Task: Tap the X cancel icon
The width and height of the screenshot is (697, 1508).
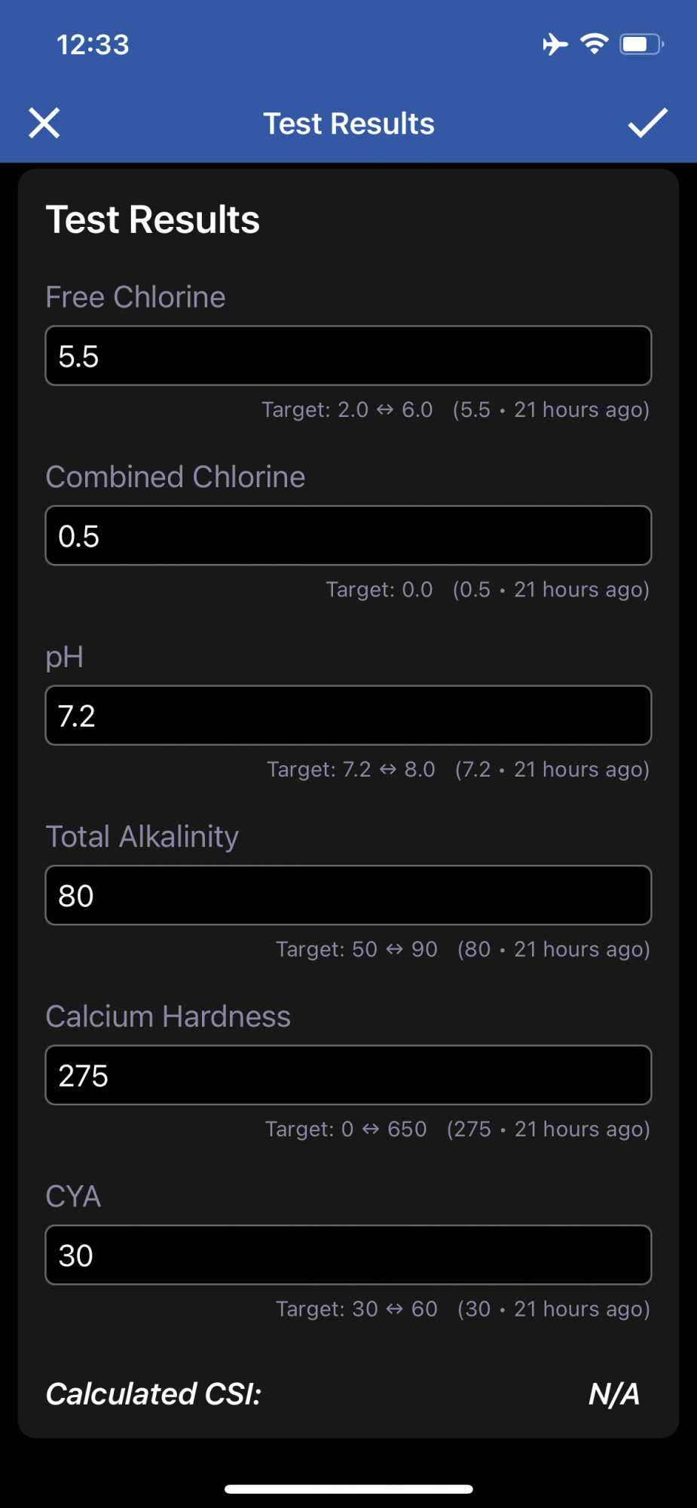Action: click(x=44, y=123)
